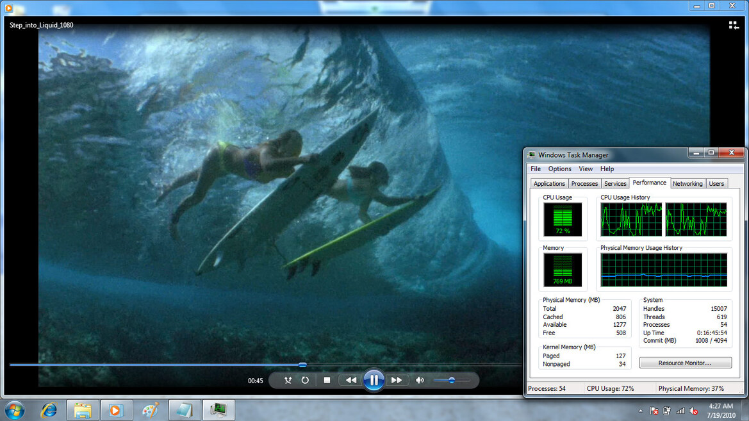Close the Windows Task Manager window
The image size is (749, 421).
(731, 153)
